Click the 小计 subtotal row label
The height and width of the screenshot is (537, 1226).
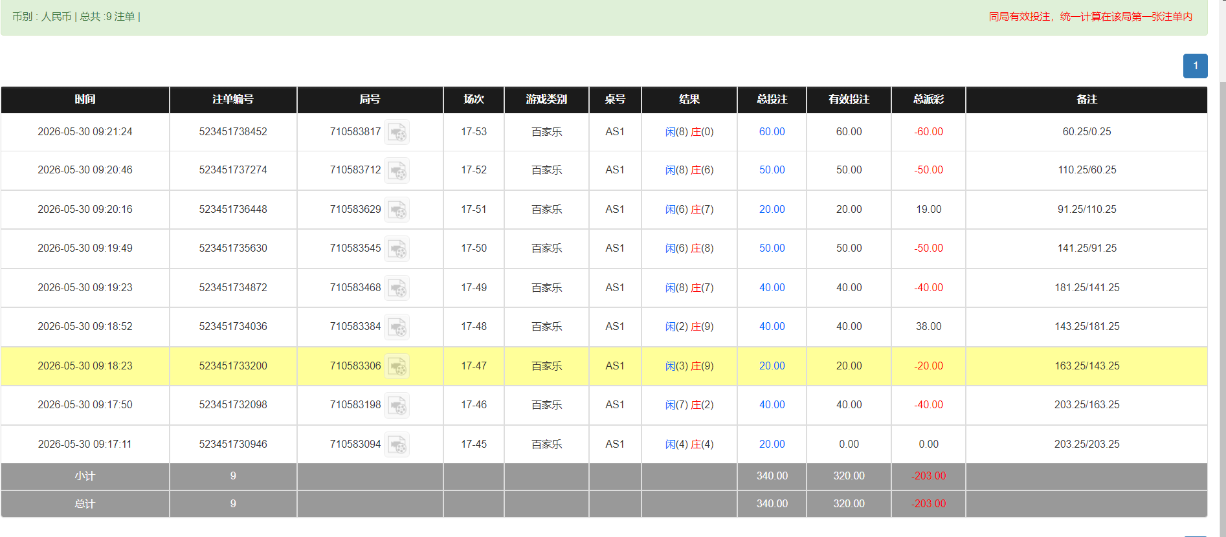tap(85, 476)
